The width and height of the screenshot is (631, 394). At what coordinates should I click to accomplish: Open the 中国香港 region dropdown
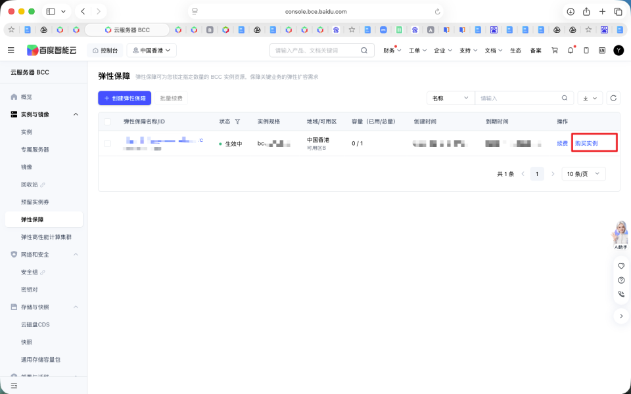pos(152,51)
